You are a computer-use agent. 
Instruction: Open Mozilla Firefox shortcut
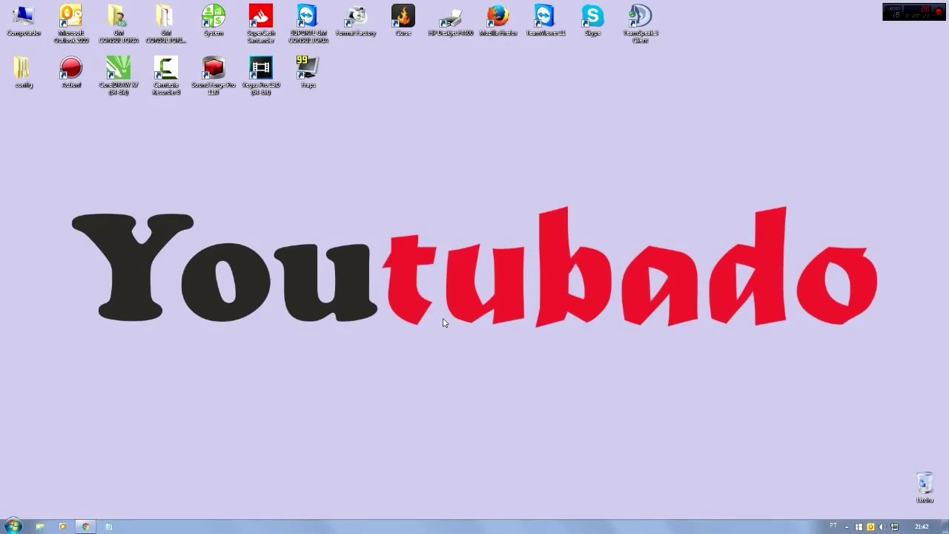(x=498, y=21)
